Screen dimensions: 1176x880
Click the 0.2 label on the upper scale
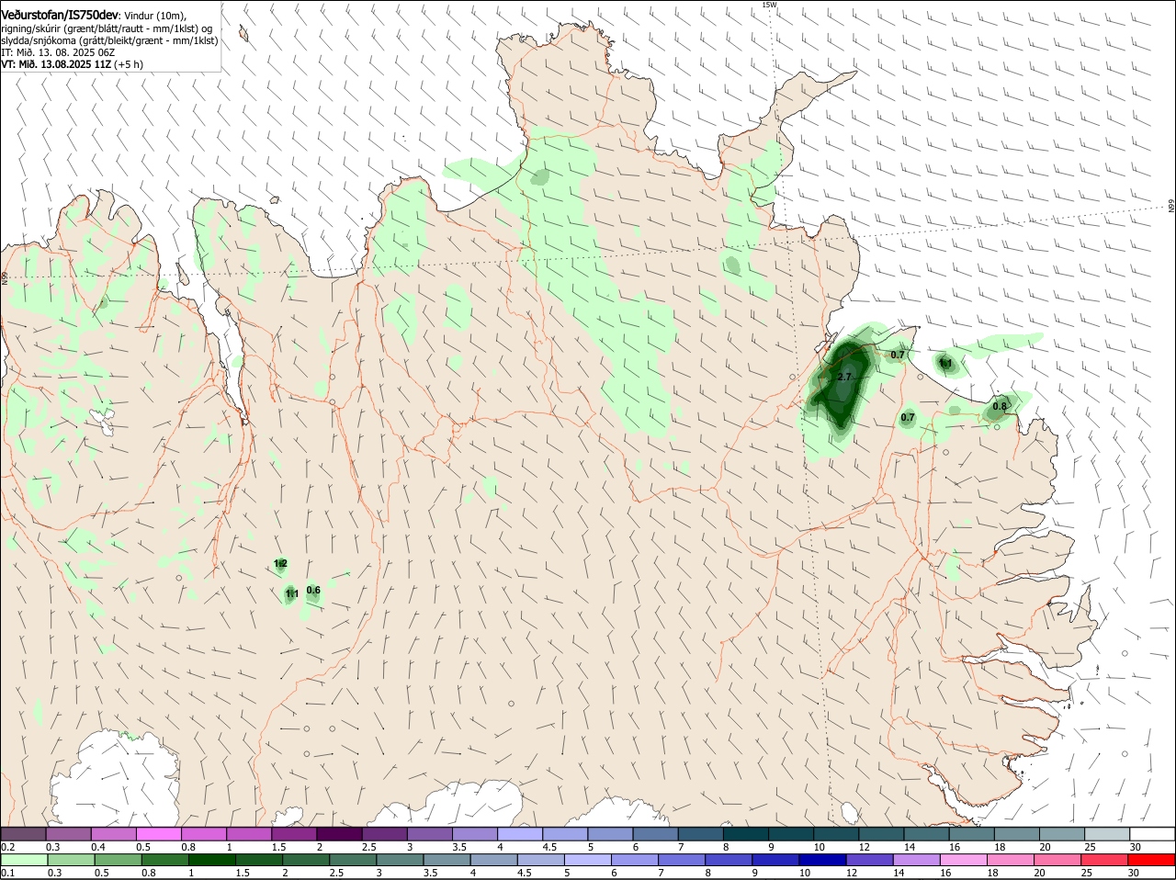(8, 846)
